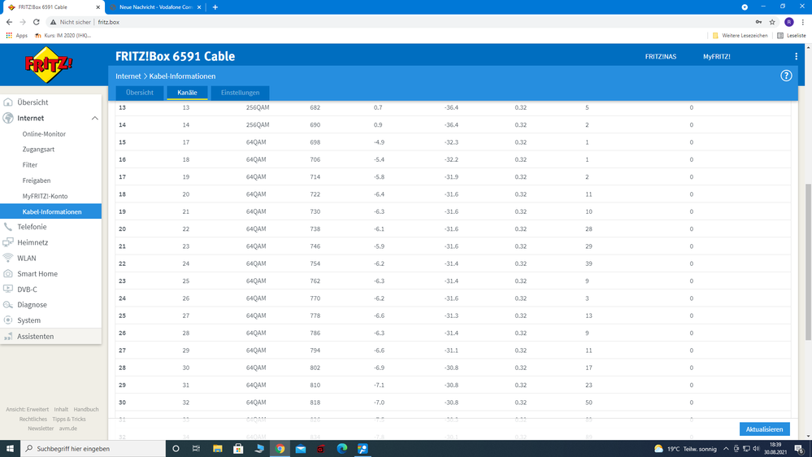Open the FRITZ!Box three-dot menu

click(x=796, y=56)
